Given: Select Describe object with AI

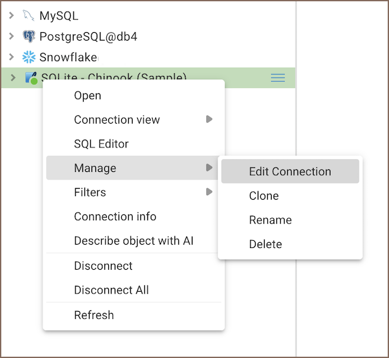Looking at the screenshot, I should pos(133,241).
